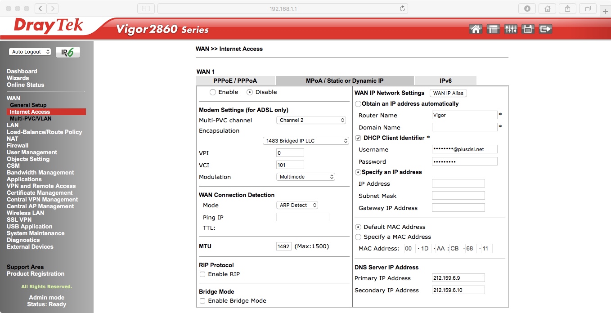
Task: Check the Enable RIP checkbox
Action: (202, 274)
